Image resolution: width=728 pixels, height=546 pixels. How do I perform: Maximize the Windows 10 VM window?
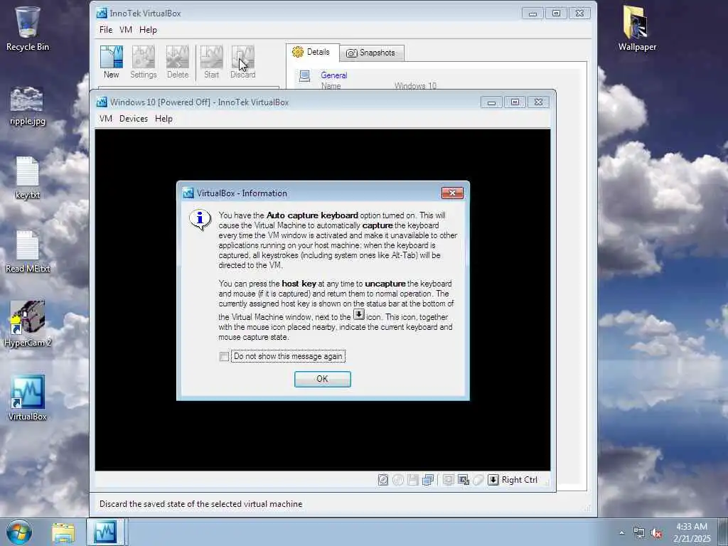point(515,102)
